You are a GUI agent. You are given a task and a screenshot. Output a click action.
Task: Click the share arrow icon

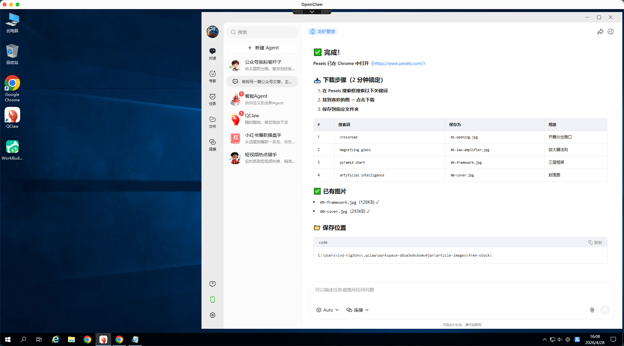600,32
